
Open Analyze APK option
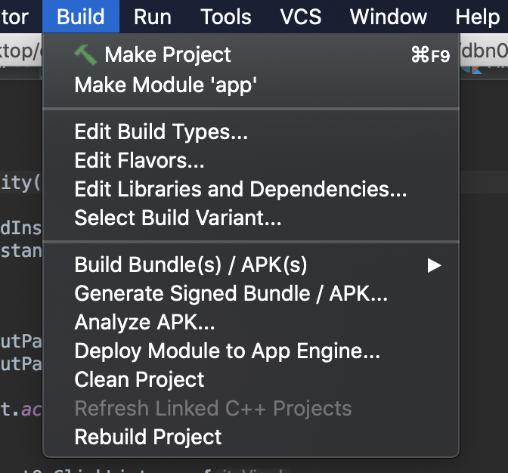pyautogui.click(x=144, y=323)
